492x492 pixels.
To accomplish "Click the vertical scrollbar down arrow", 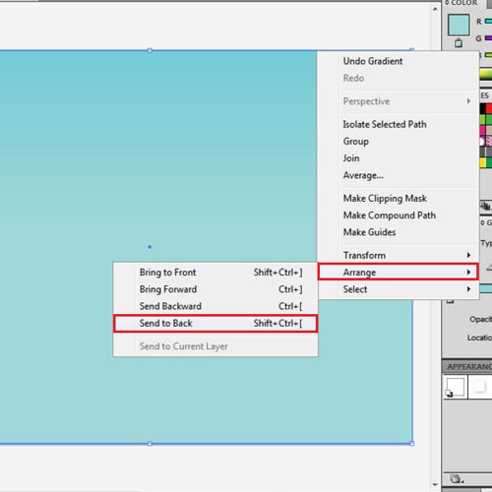I will (435, 485).
